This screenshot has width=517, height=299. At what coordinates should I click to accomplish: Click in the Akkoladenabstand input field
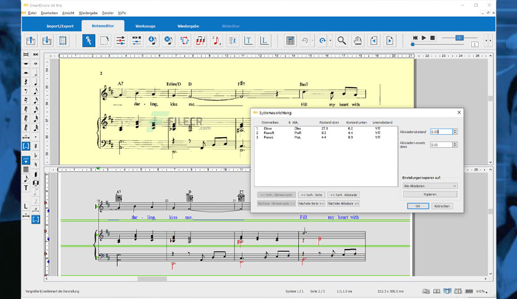[x=441, y=132]
